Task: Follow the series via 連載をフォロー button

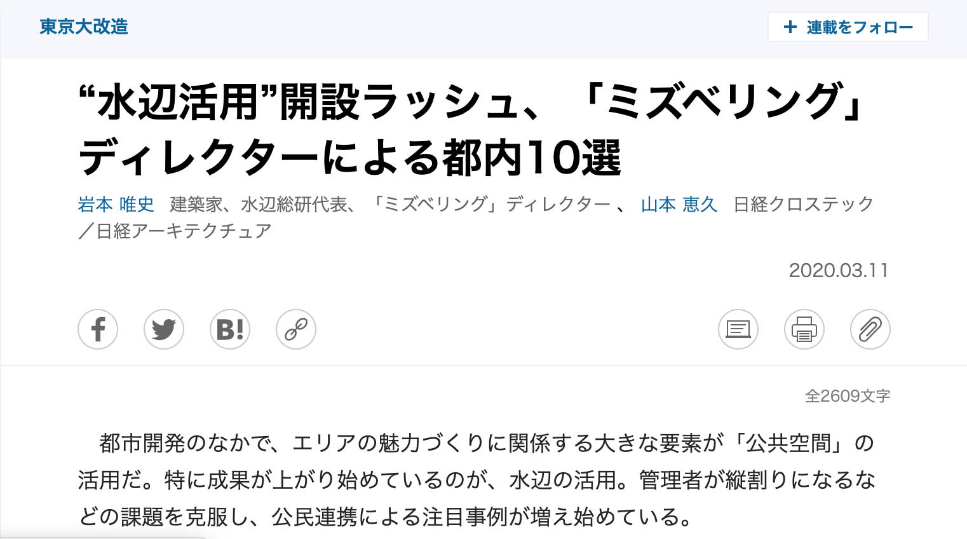Action: 848,27
